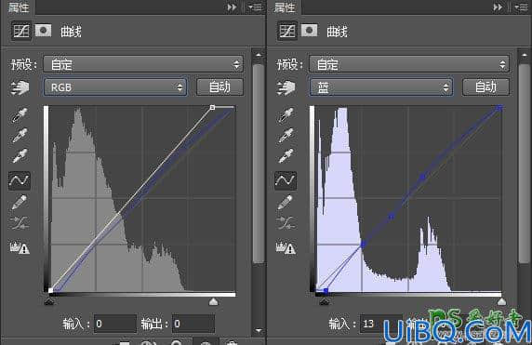Open the RGB channel dropdown
This screenshot has width=532, height=345.
(115, 87)
